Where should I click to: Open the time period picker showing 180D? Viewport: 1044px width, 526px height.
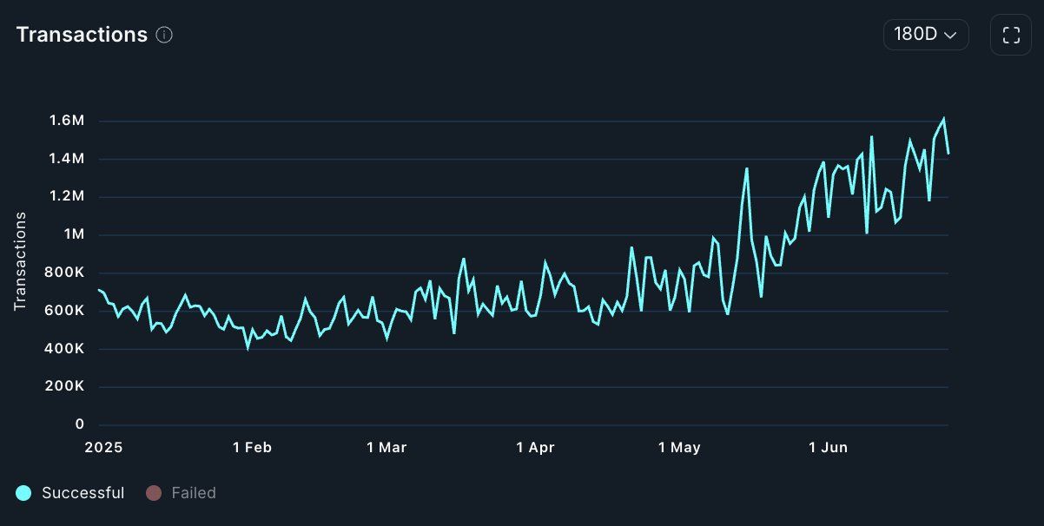[926, 35]
